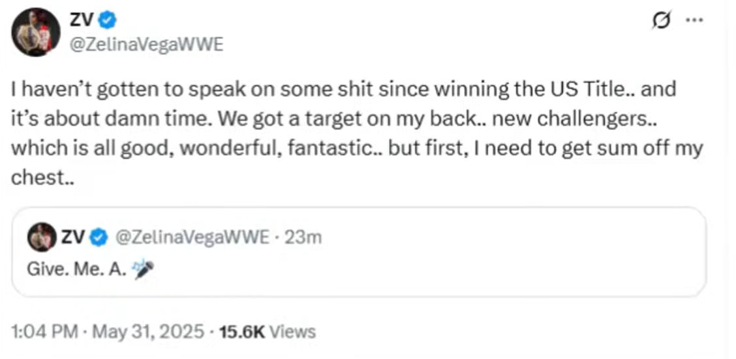The width and height of the screenshot is (736, 359).
Task: Click the tweet line starting "which is all good"
Action: coord(356,148)
